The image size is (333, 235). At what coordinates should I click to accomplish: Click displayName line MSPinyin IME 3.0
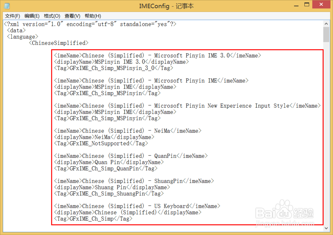pos(121,62)
